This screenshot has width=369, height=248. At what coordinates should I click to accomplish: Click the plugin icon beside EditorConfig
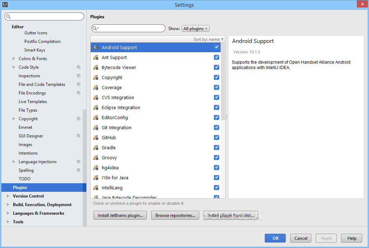pyautogui.click(x=96, y=117)
